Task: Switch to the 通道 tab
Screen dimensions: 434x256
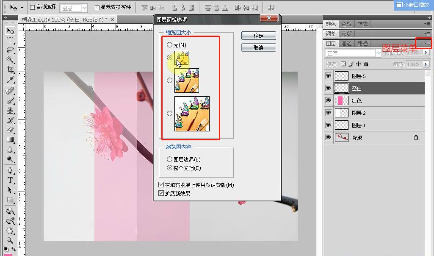Action: coord(347,44)
